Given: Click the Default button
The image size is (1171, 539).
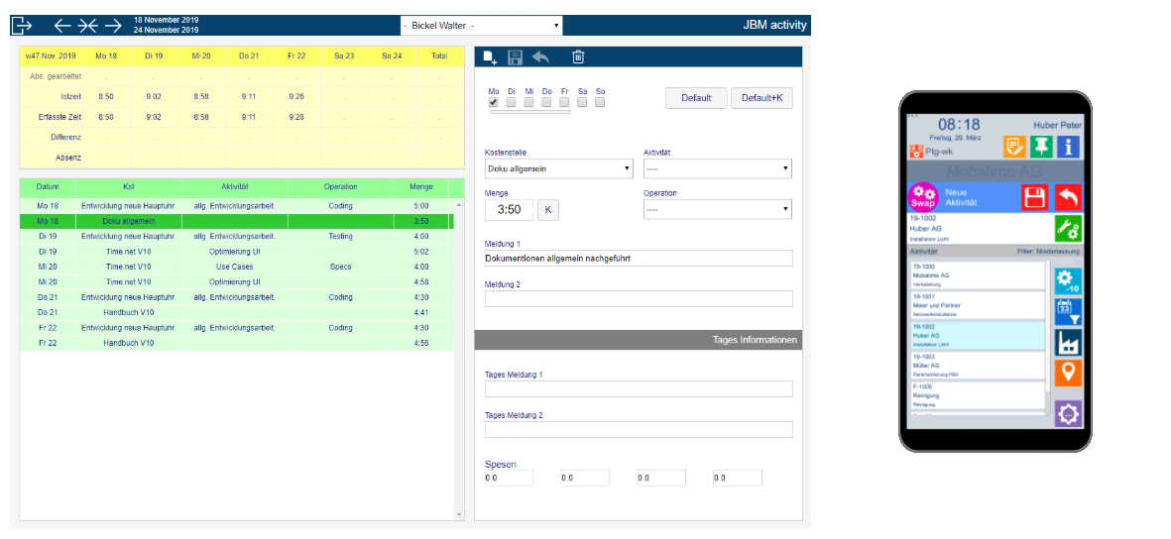Looking at the screenshot, I should pyautogui.click(x=696, y=98).
